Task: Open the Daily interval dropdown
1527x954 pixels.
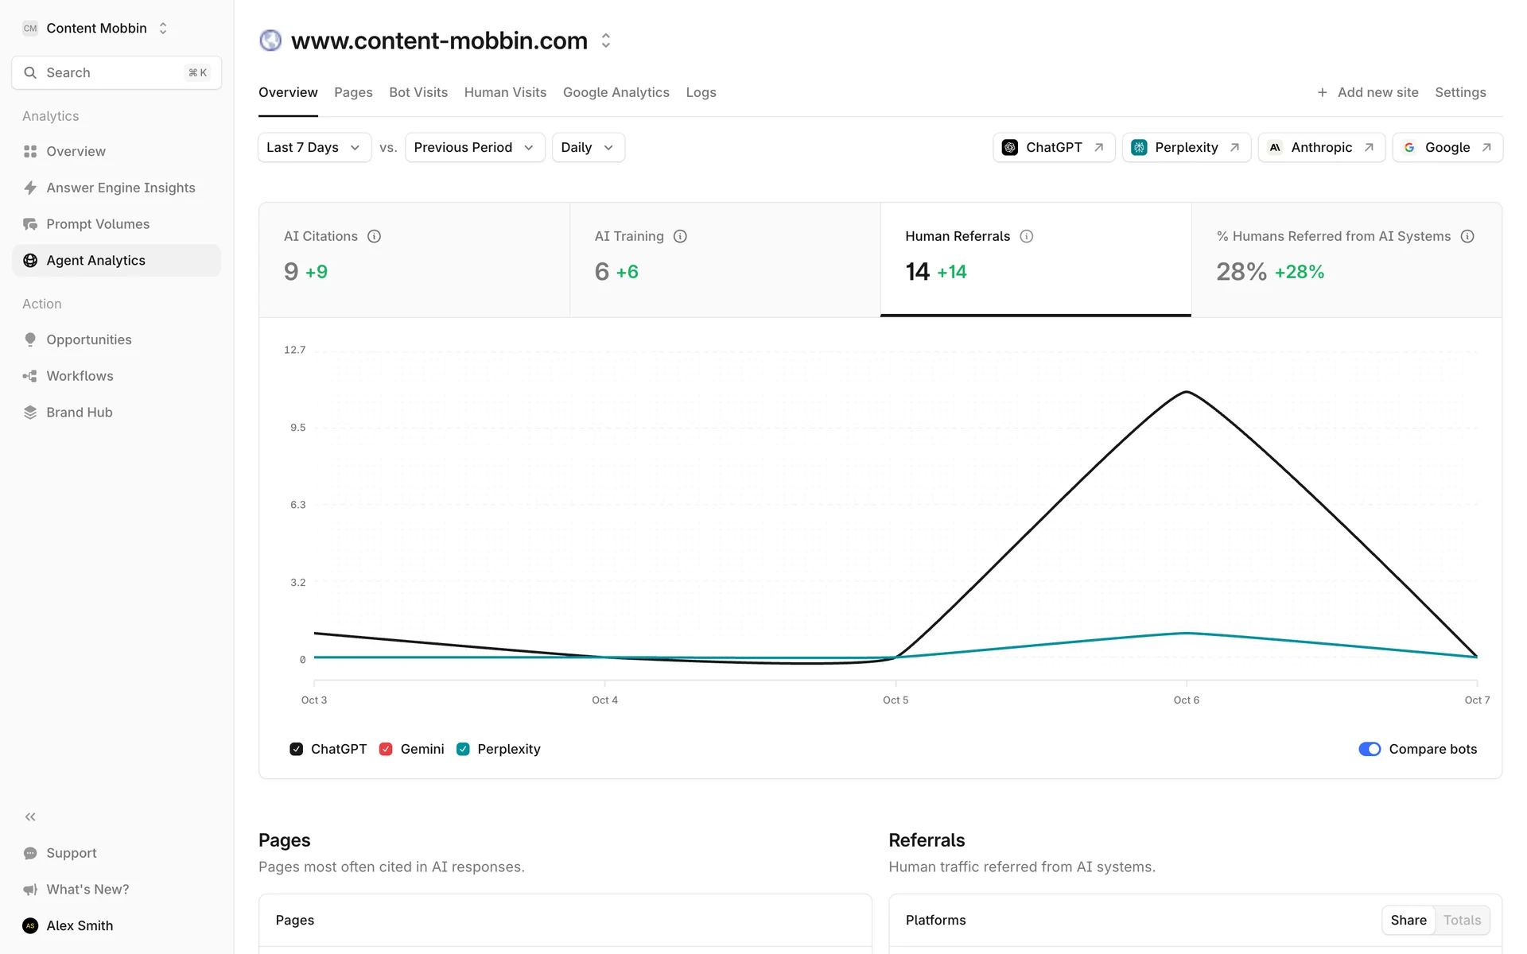Action: [x=588, y=147]
